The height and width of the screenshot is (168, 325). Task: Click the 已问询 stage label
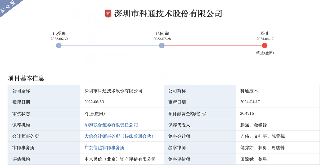[x=162, y=33]
